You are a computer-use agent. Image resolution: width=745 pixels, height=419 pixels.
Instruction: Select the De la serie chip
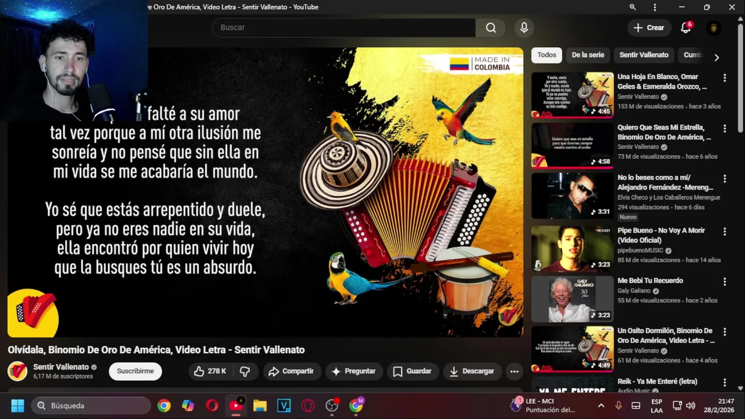pos(588,55)
